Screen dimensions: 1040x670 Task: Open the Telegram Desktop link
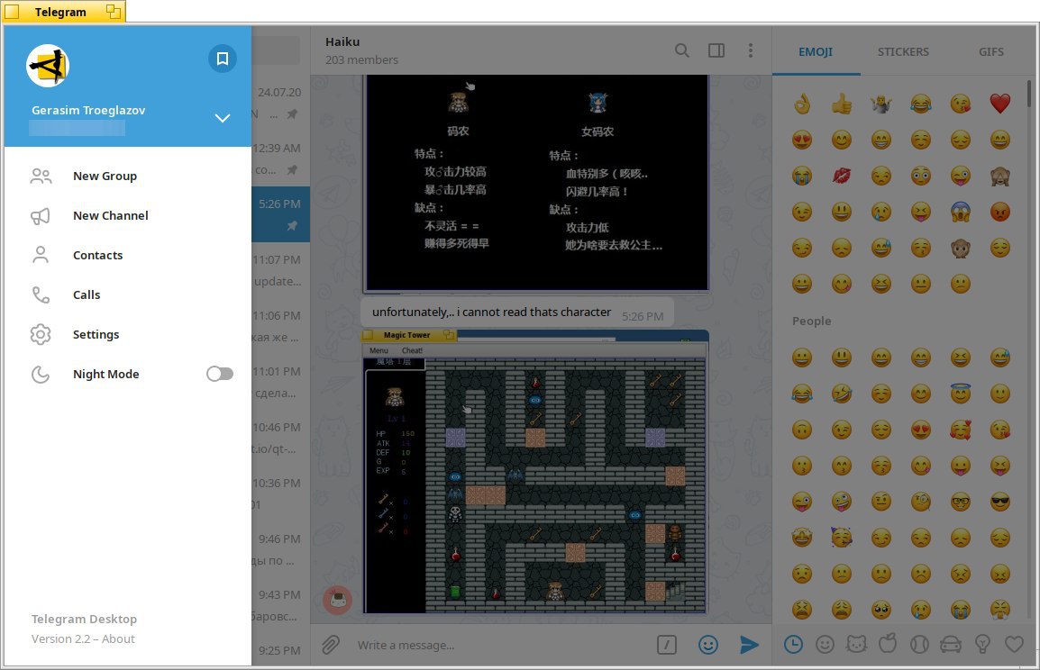(x=84, y=619)
